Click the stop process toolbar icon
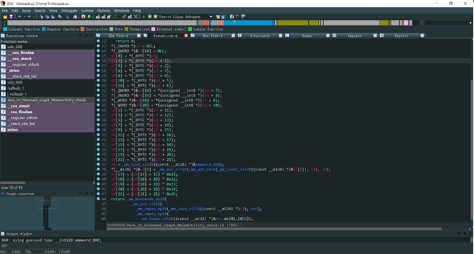This screenshot has width=474, height=254. (x=155, y=16)
